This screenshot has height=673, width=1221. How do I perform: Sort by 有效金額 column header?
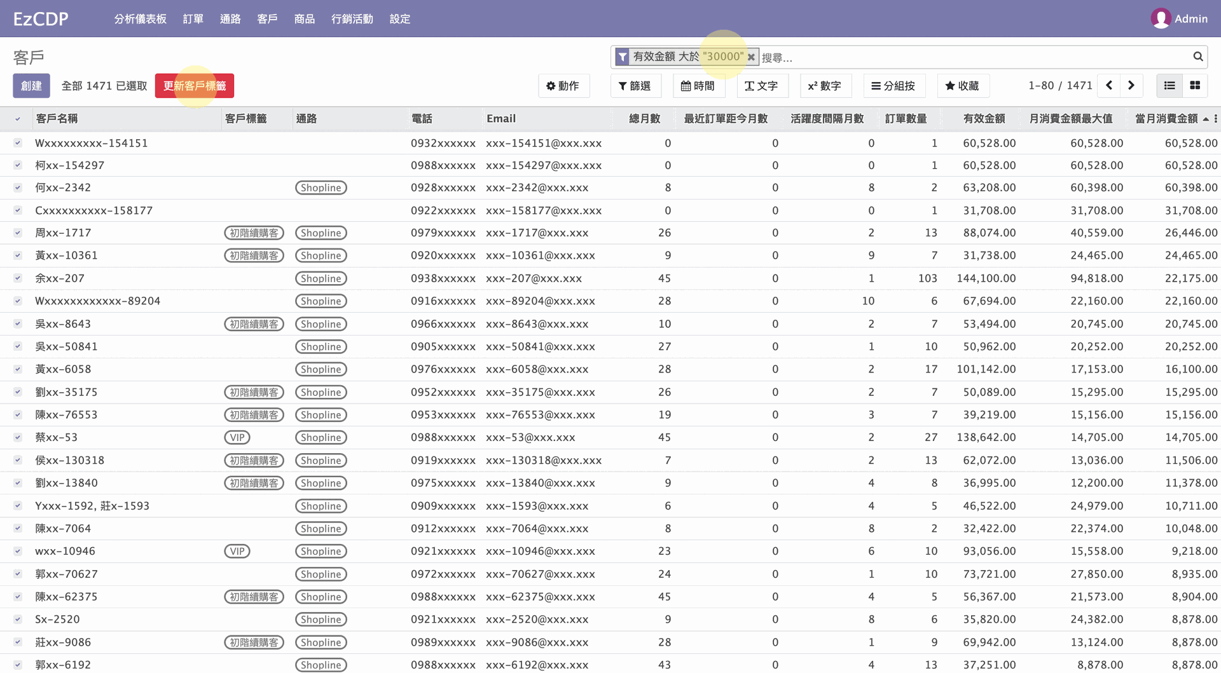984,119
